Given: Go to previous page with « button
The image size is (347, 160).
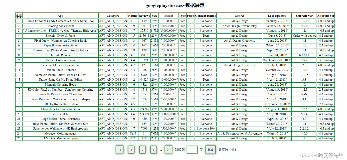Looking at the screenshot, I should tap(120, 150).
